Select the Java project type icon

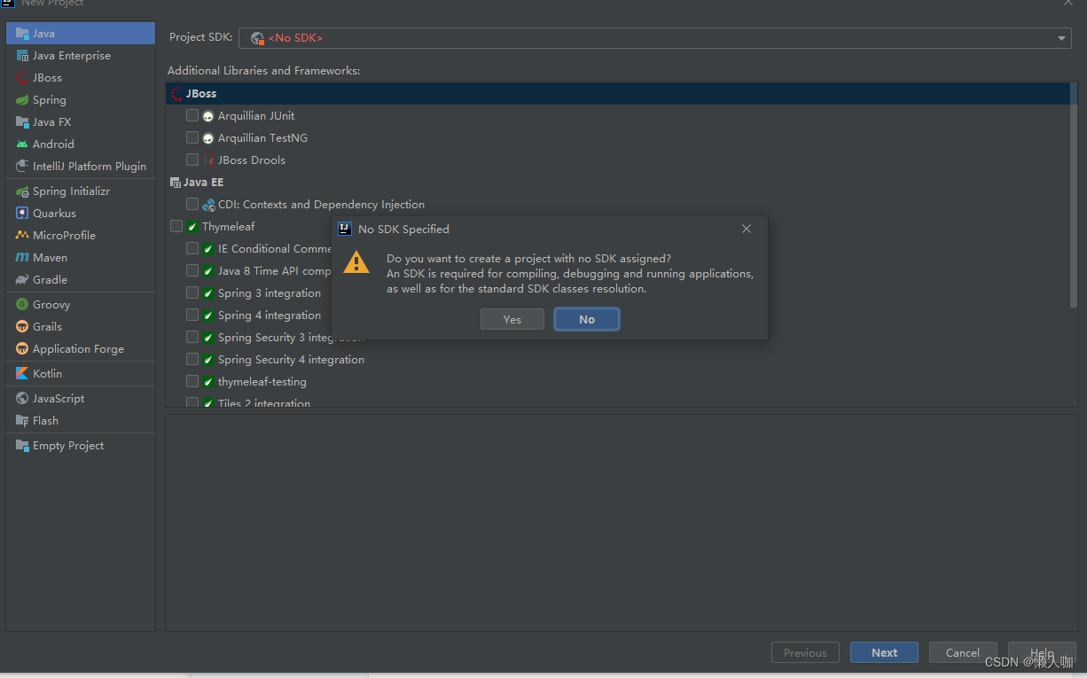click(x=22, y=34)
